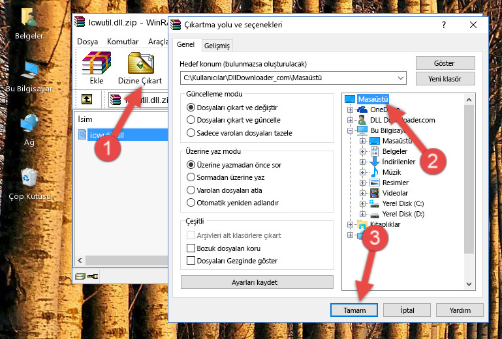Click WinRAR file list left scroll arrow
Viewport: 502px width, 339px height.
point(80,260)
